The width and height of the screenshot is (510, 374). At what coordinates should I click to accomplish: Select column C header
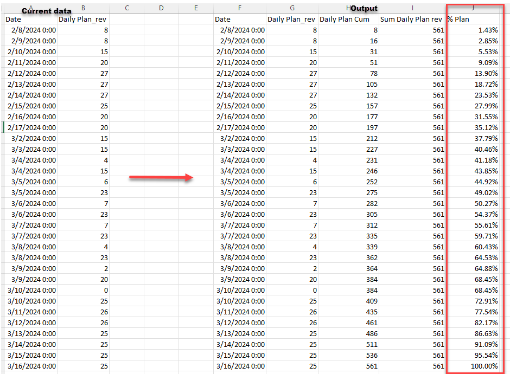click(x=127, y=8)
